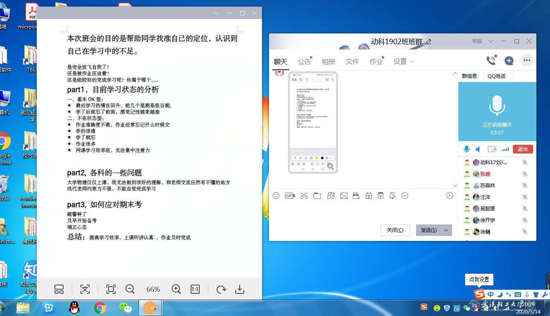Expand the 设置 dropdown in group tabs
550x316 pixels.
click(x=404, y=61)
